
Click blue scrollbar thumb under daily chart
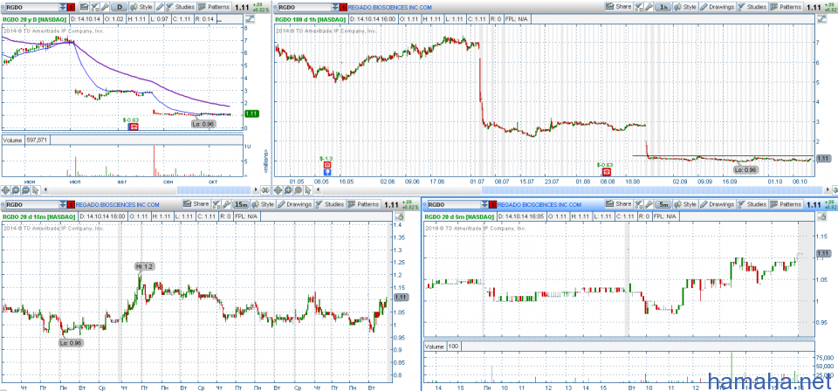coord(214,189)
